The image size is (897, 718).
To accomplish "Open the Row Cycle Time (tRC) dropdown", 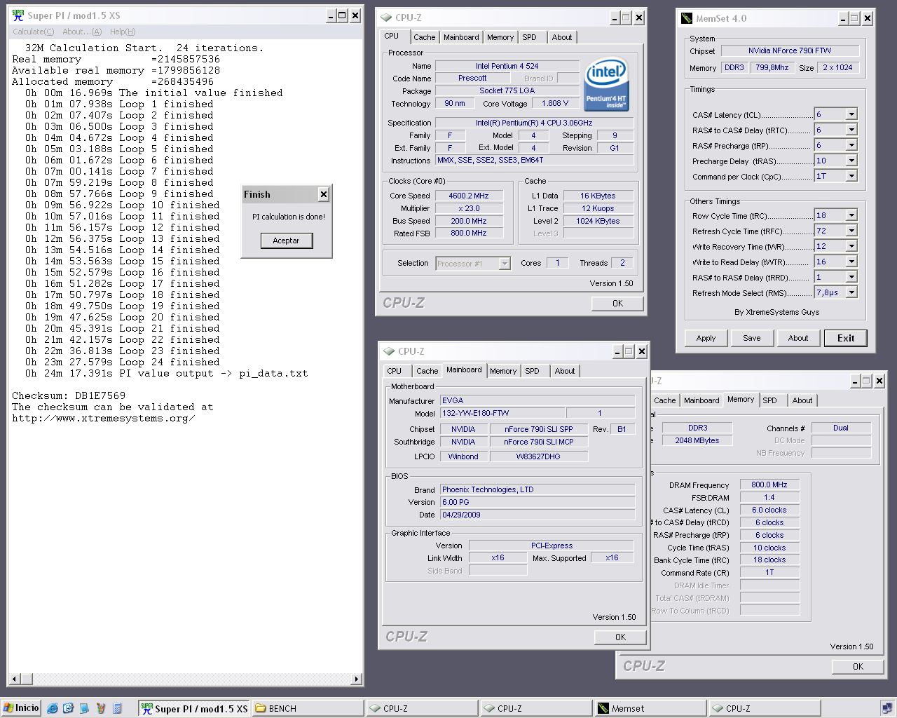I will coord(851,215).
